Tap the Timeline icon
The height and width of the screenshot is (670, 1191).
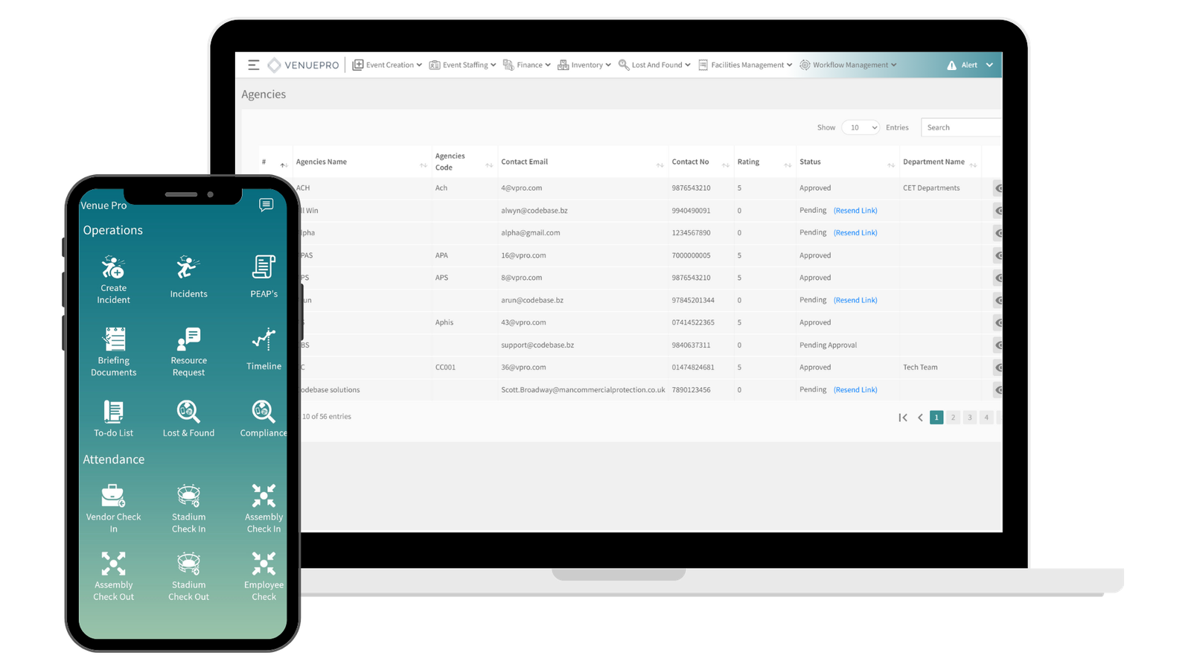pyautogui.click(x=264, y=340)
